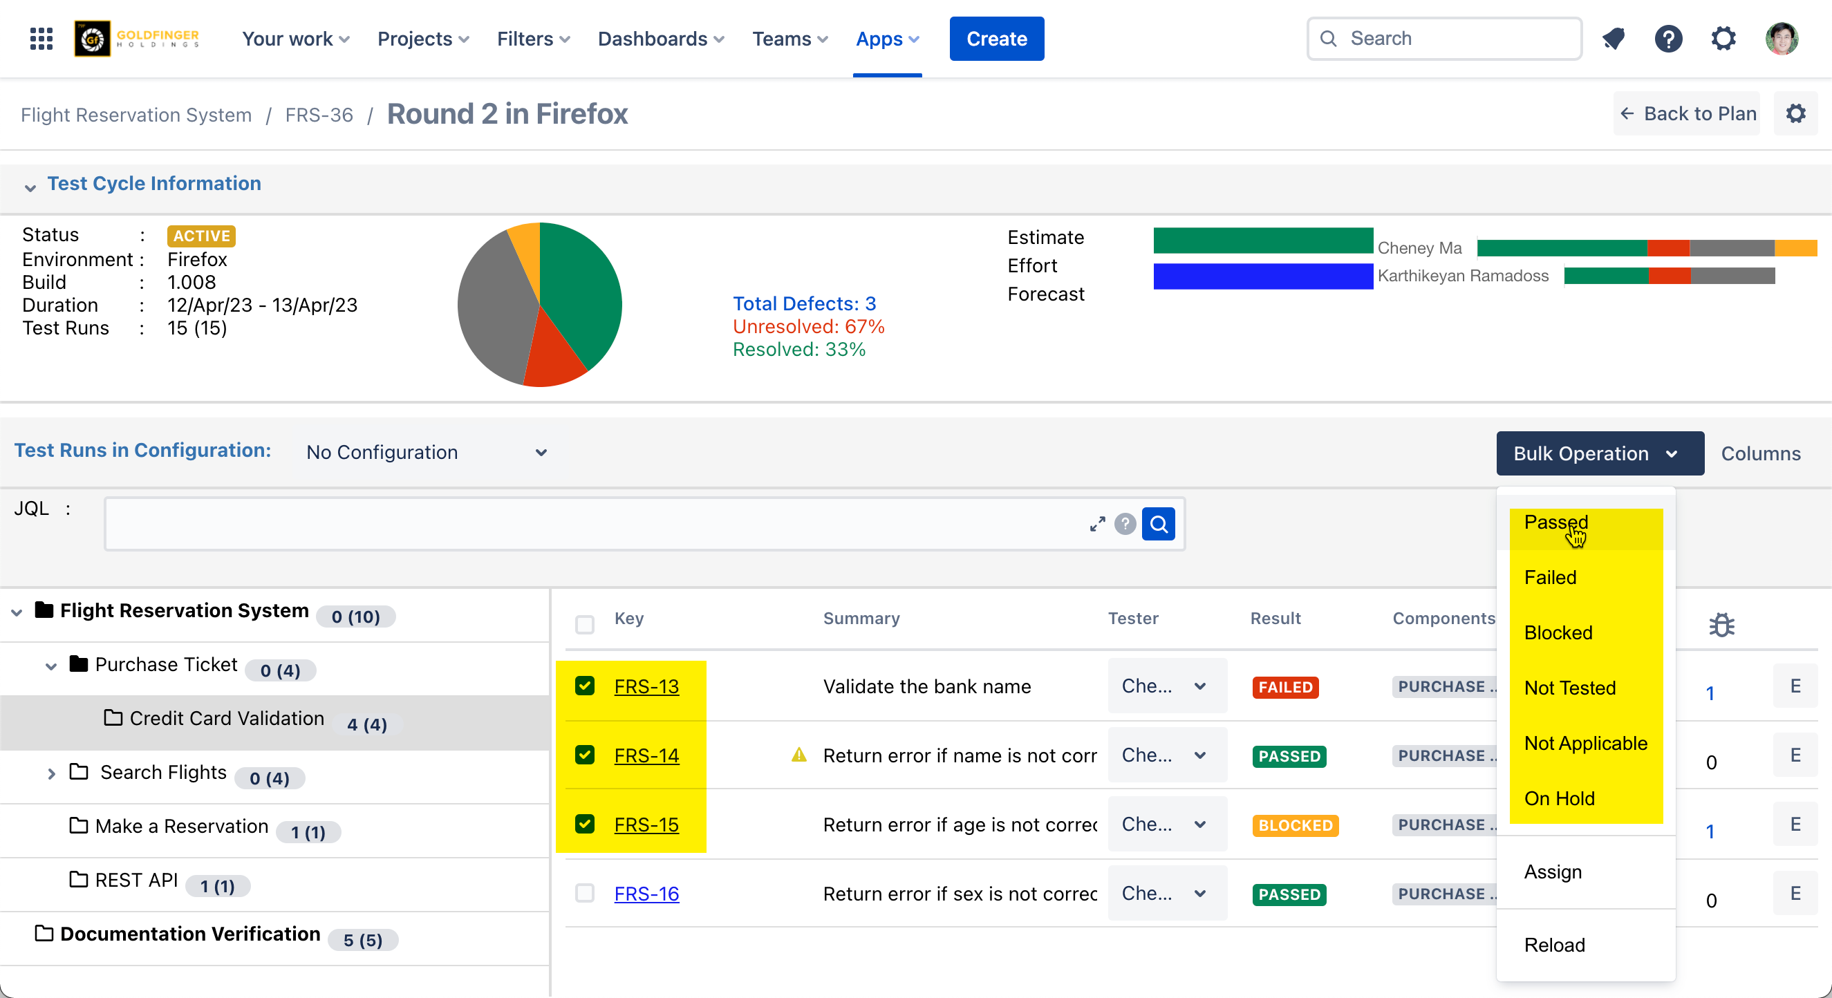Screen dimensions: 1832x998
Task: Open the FRS-14 issue link
Action: coord(646,755)
